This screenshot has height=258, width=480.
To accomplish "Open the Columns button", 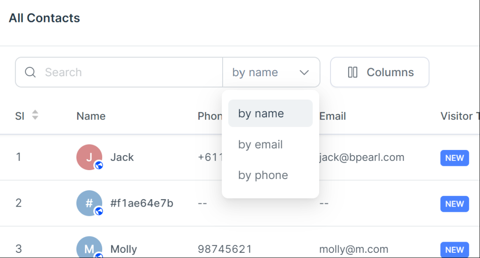I will click(x=380, y=72).
